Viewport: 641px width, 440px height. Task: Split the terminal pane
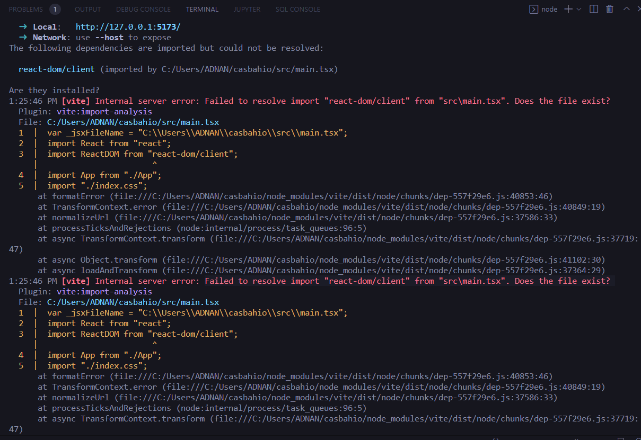pyautogui.click(x=594, y=9)
